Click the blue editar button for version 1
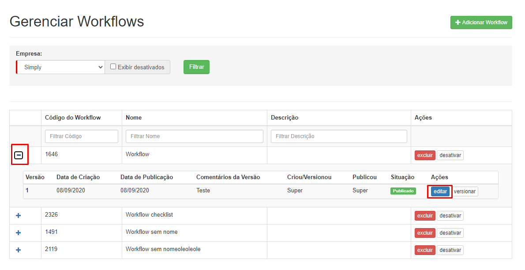Viewport: 525px width, 270px height. 440,191
